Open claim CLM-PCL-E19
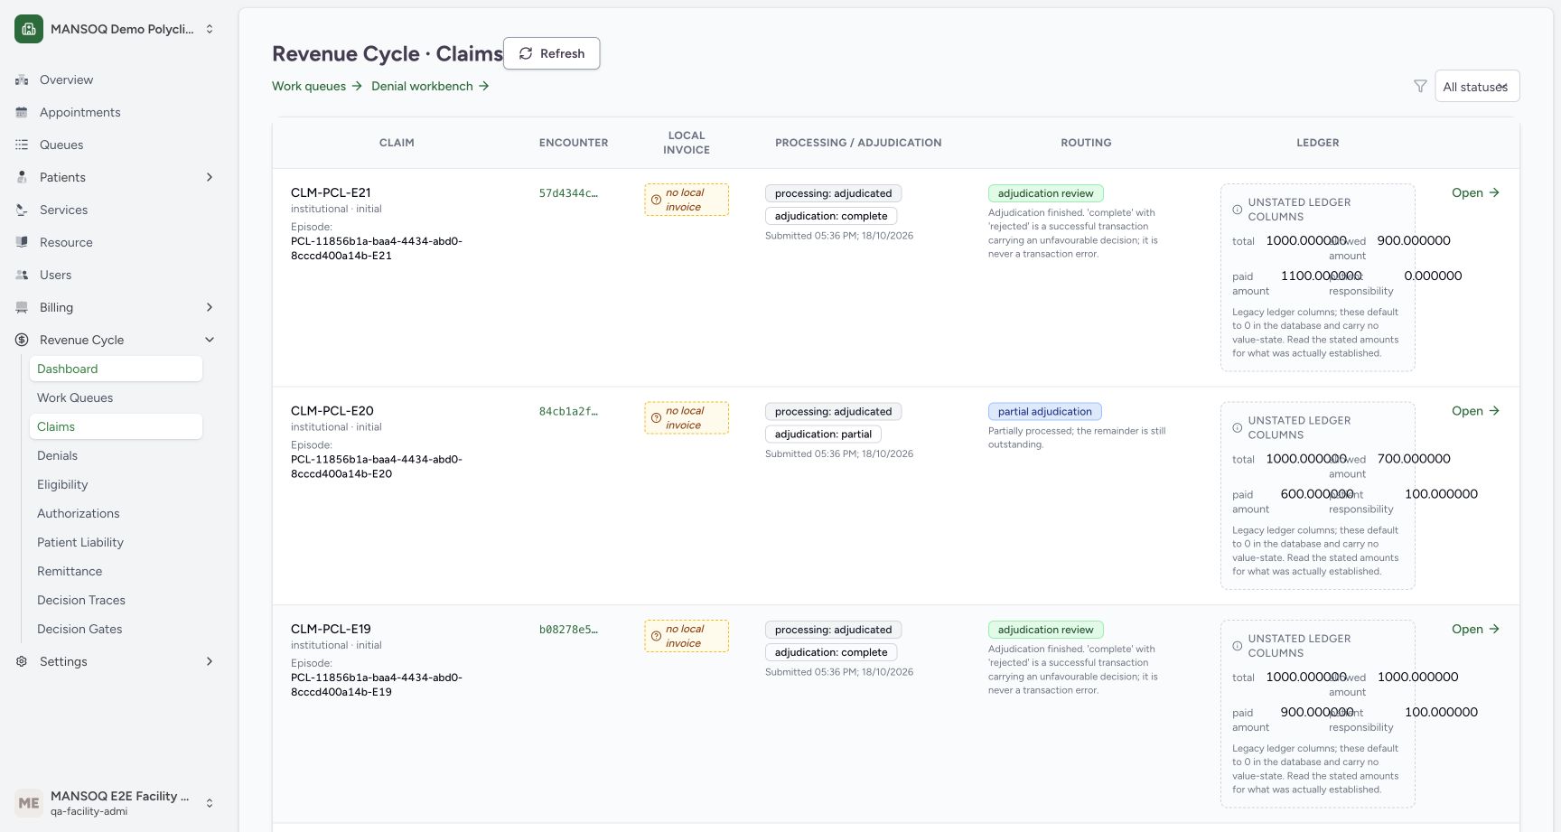This screenshot has height=832, width=1561. coord(1475,630)
